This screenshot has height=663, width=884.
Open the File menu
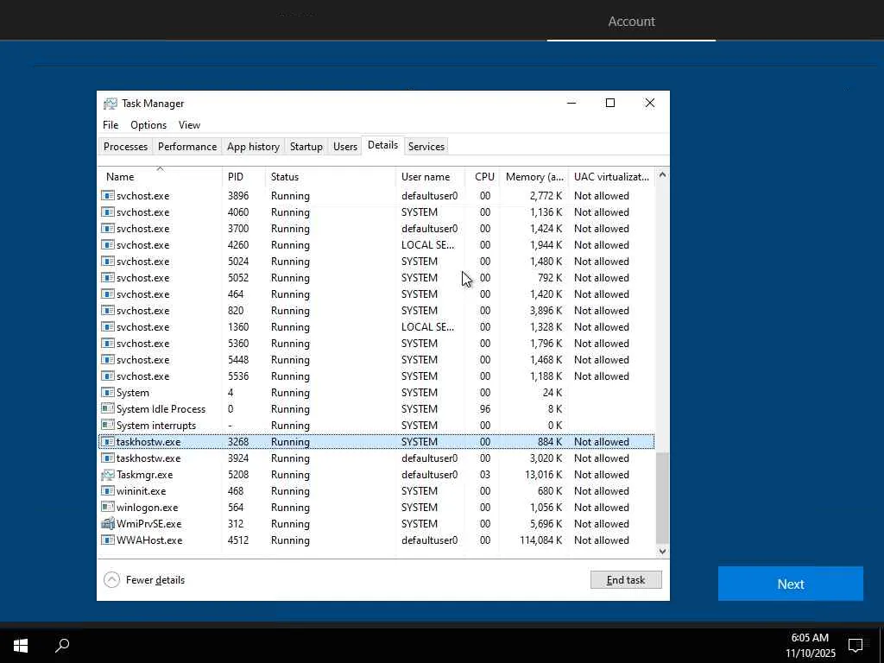(110, 125)
